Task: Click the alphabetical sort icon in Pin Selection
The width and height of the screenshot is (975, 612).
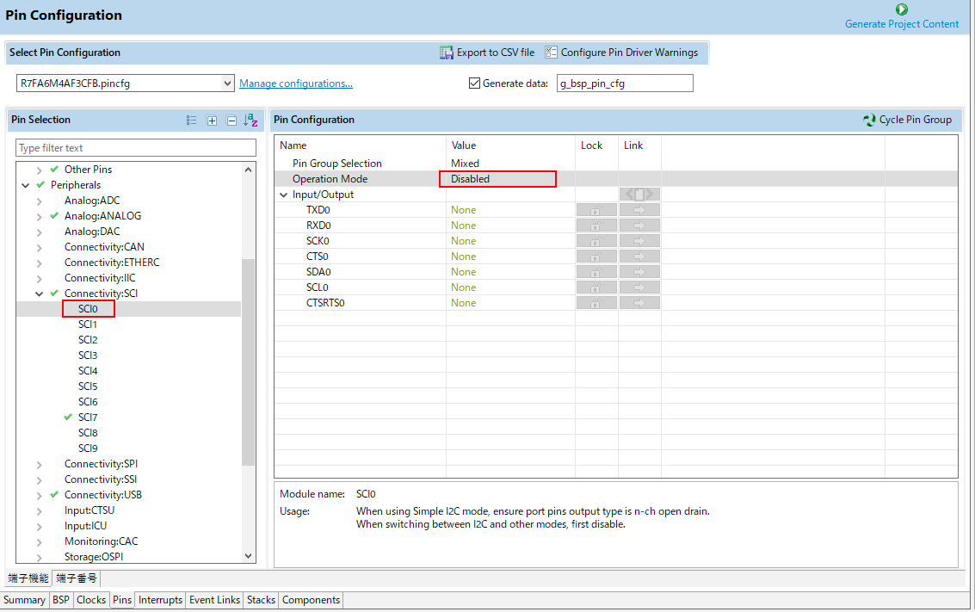Action: 250,121
